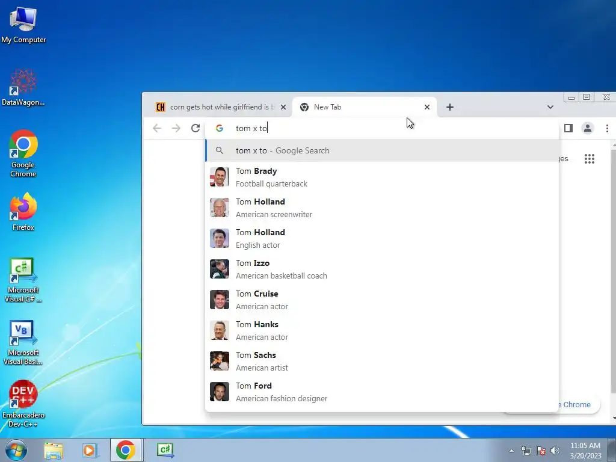Open the clock showing 11:05 AM
The height and width of the screenshot is (462, 616).
[x=585, y=451]
